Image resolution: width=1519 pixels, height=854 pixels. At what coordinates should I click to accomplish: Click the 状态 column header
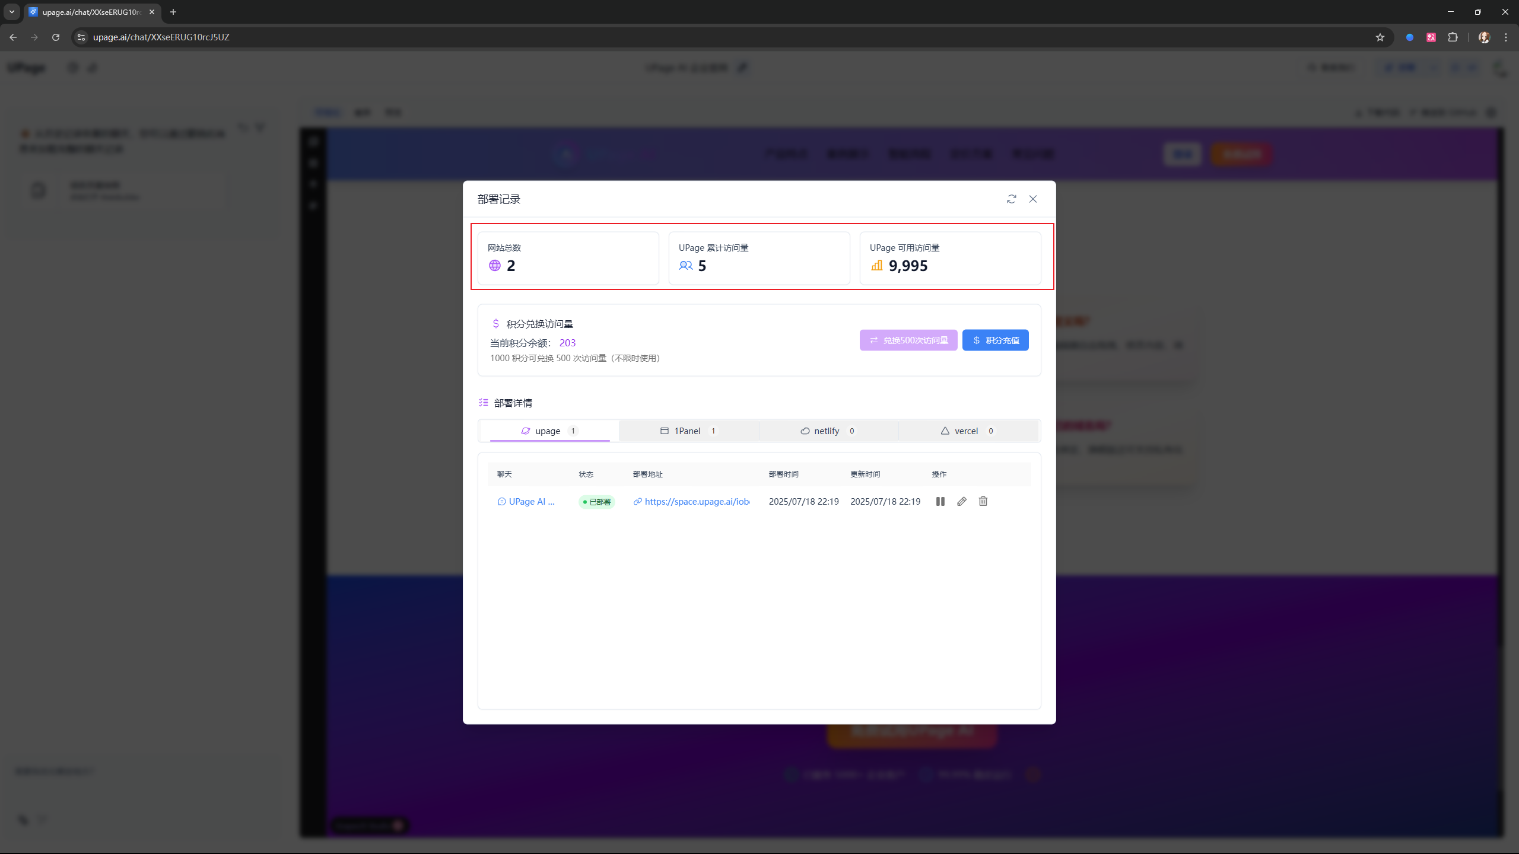click(586, 474)
